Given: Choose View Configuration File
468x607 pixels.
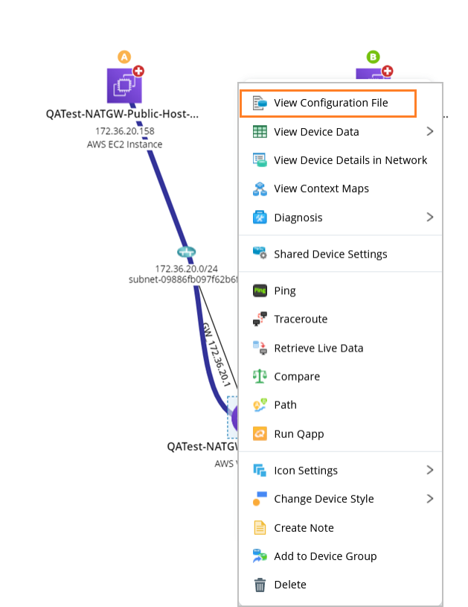Looking at the screenshot, I should tap(330, 103).
